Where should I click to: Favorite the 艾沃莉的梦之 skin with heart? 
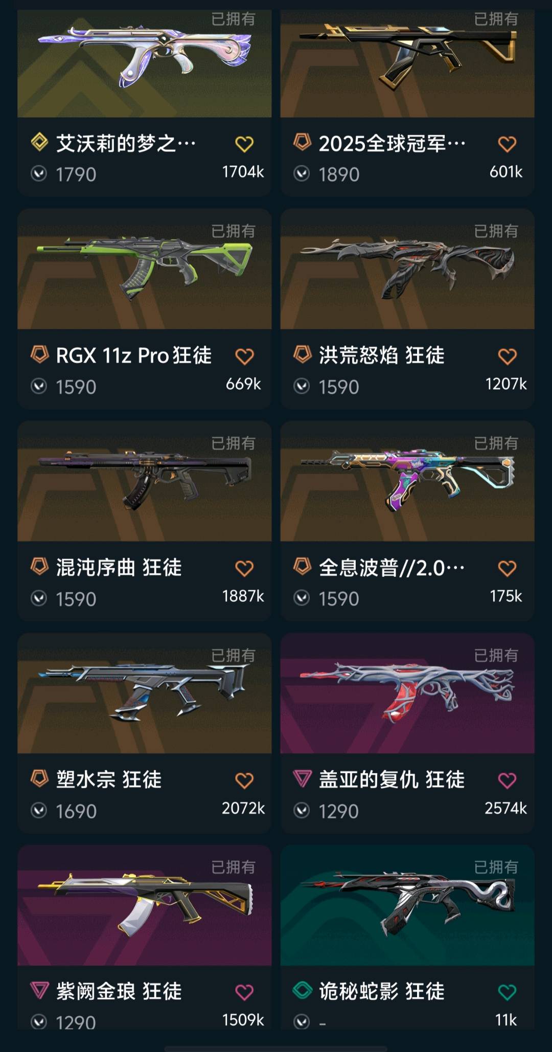point(244,144)
